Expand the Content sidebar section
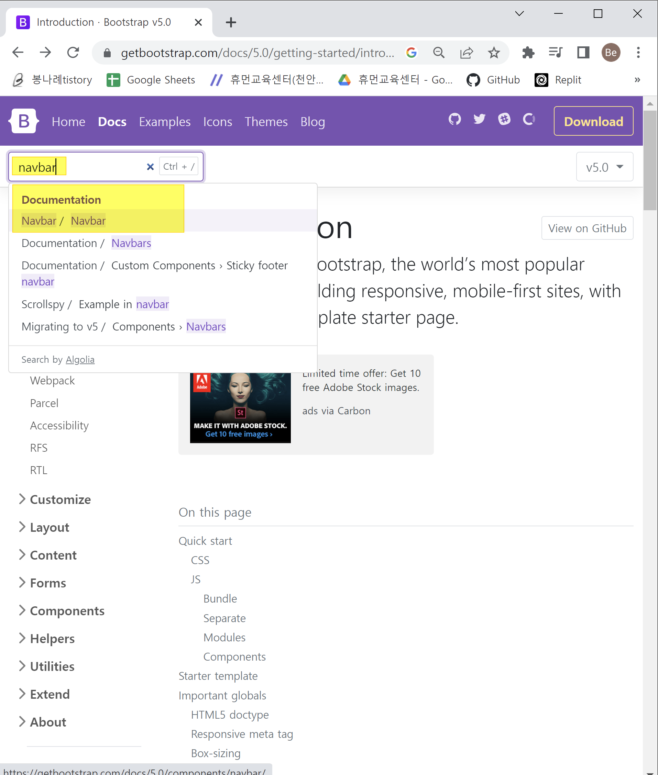The image size is (658, 775). 48,555
